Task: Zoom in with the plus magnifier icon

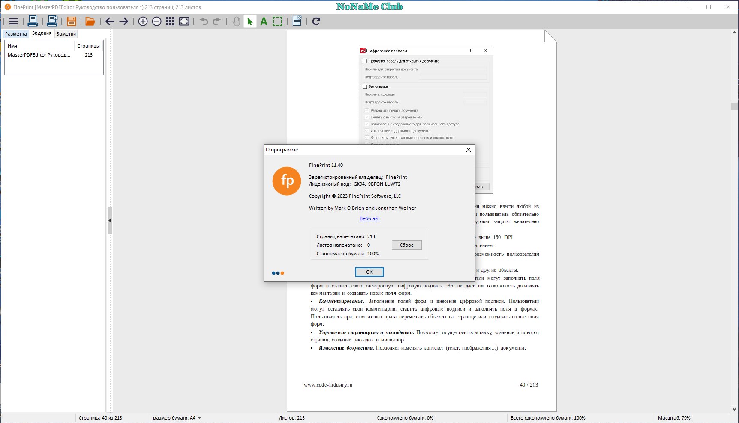Action: coord(143,21)
